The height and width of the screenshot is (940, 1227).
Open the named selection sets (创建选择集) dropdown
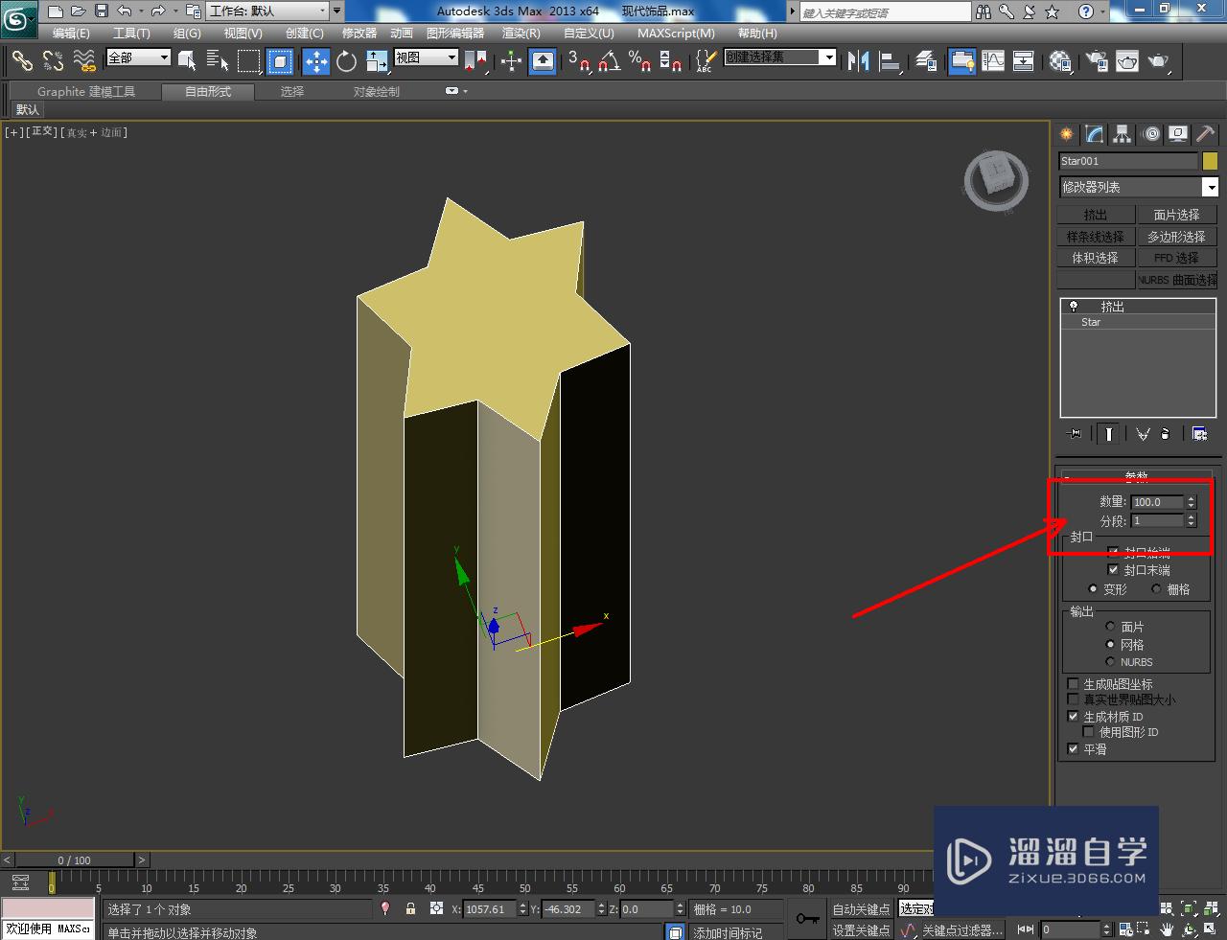[779, 57]
